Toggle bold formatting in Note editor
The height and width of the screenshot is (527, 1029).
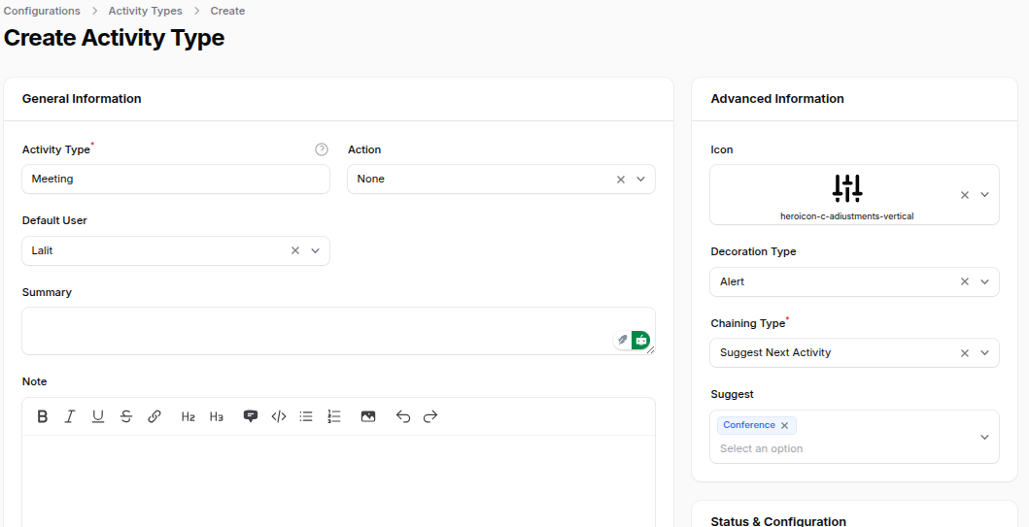43,416
